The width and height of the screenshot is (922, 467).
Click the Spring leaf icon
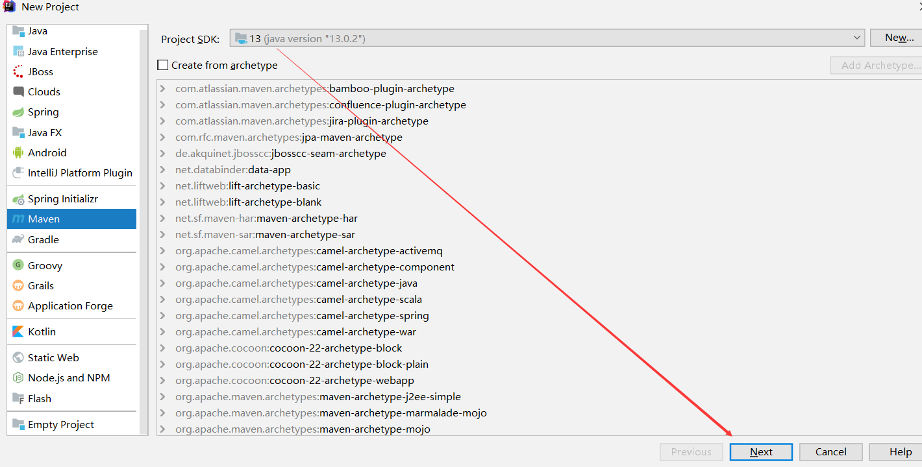(18, 112)
